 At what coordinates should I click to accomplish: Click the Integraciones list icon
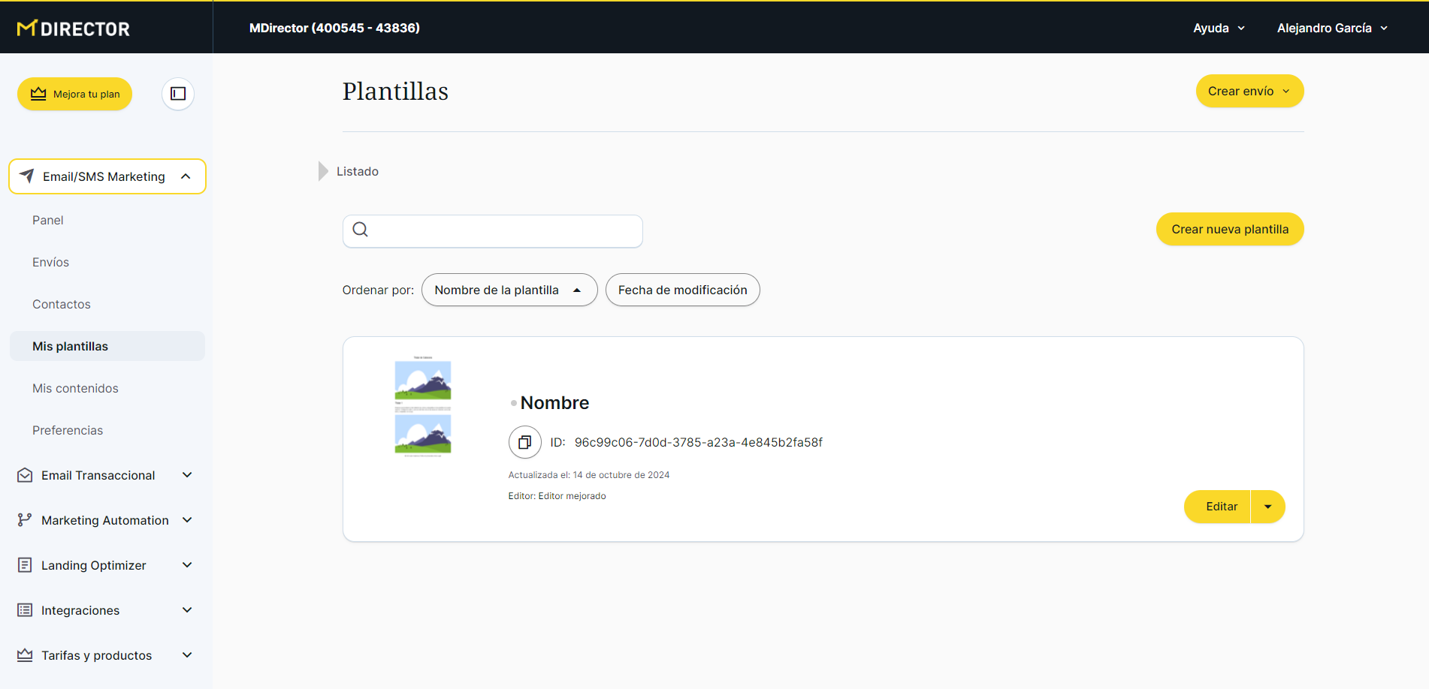[25, 610]
